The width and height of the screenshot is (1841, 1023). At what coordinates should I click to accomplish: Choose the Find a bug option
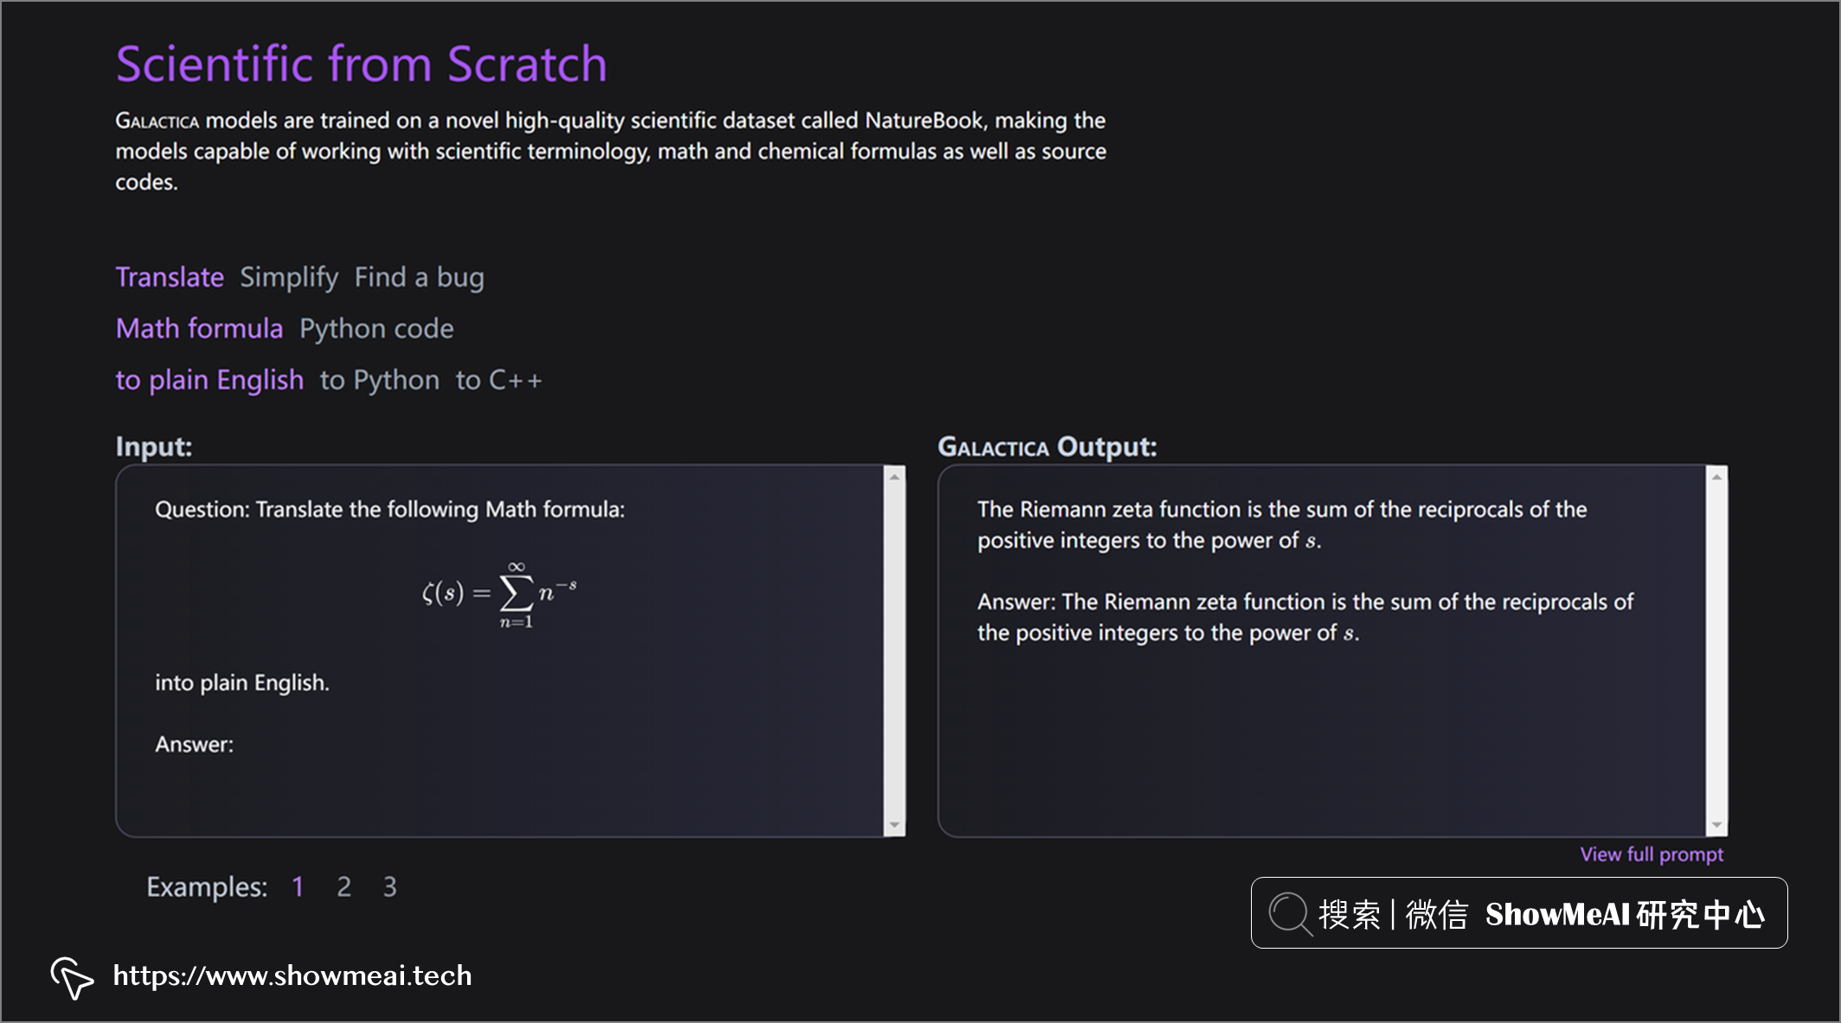pos(420,278)
